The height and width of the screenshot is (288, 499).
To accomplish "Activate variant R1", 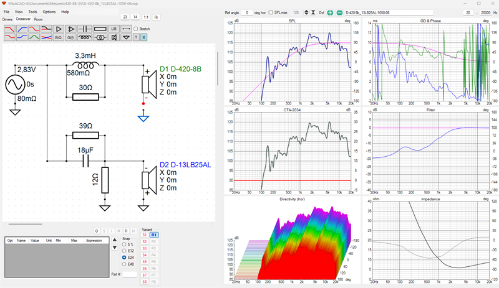I will point(154,235).
